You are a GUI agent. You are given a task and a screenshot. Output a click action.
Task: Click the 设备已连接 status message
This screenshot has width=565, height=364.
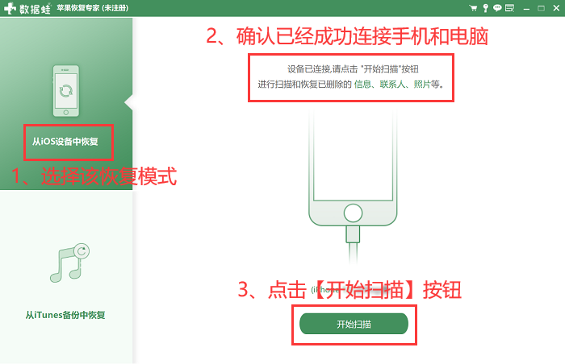pyautogui.click(x=353, y=69)
